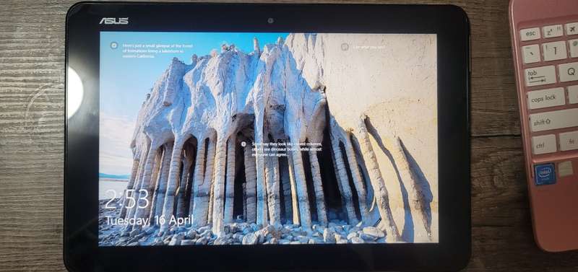Open the network status icon on lock screen

click(x=428, y=233)
